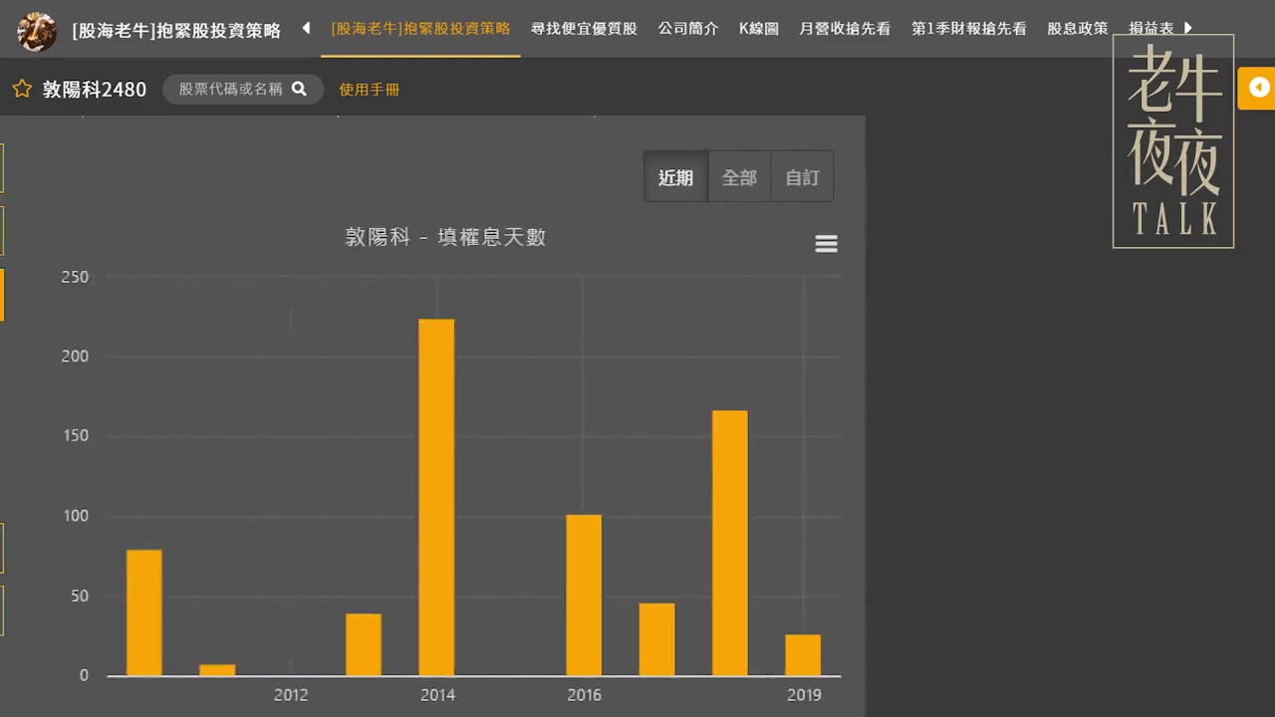This screenshot has width=1275, height=717.
Task: Open 第1季財報搶先看 tab
Action: 968,28
